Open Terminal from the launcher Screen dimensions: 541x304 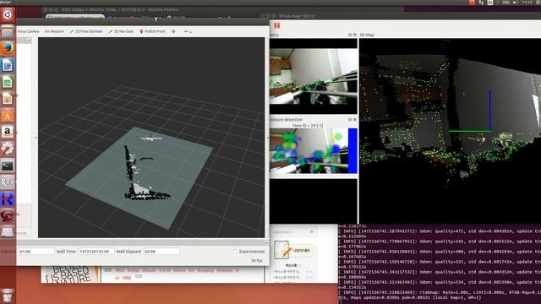[x=8, y=166]
